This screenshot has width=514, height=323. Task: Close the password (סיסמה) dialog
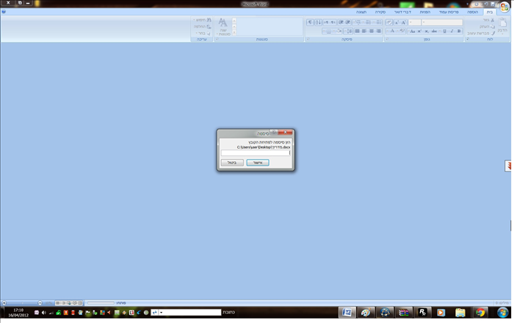[x=285, y=132]
